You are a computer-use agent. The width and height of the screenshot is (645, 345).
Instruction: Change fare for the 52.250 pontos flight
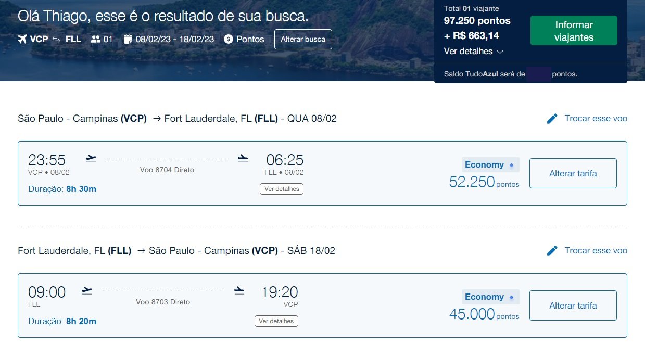(573, 173)
